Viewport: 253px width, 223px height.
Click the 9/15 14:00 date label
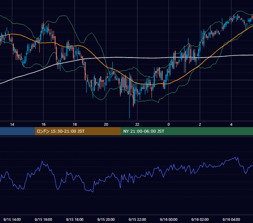click(12, 219)
